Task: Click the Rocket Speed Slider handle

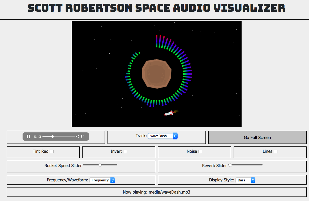Action: tap(100, 165)
